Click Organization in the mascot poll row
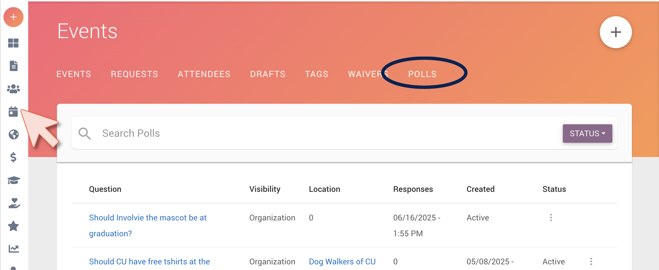 pyautogui.click(x=272, y=218)
